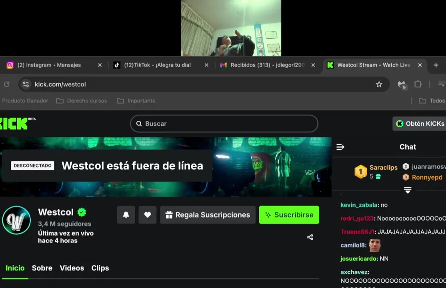446x288 pixels.
Task: Click the Kick logo in the header
Action: point(14,123)
